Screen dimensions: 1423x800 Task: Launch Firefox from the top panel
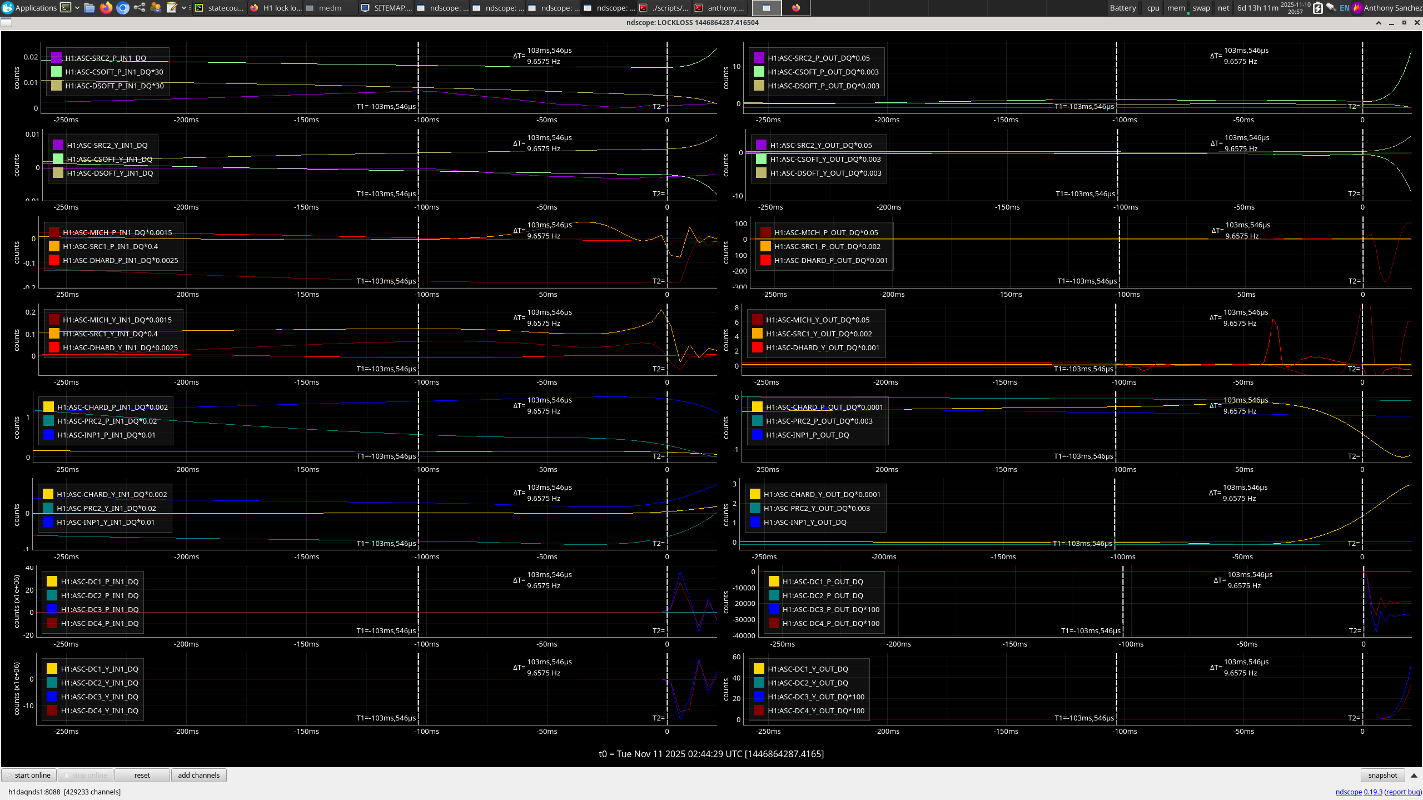[x=106, y=8]
